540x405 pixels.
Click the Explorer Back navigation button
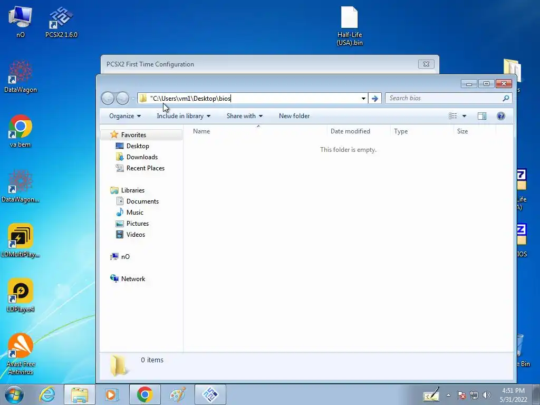[108, 99]
